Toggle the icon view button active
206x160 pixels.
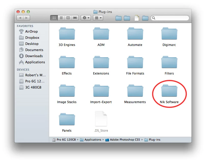pos(54,18)
